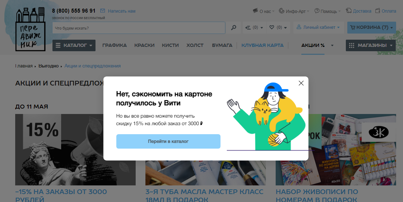Expand the 'Каталог' dropdown menu
The width and height of the screenshot is (403, 202).
(x=74, y=45)
